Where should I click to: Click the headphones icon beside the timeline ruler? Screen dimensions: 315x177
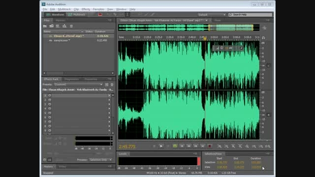pyautogui.click(x=263, y=37)
